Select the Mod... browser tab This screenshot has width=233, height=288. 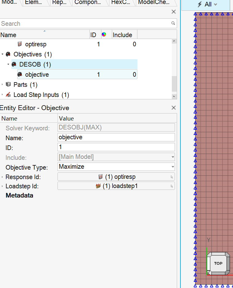click(x=9, y=2)
